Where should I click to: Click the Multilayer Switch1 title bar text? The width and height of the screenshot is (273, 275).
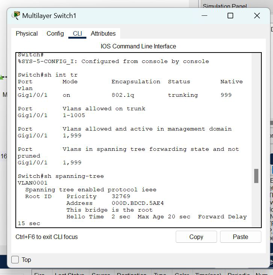click(x=49, y=15)
